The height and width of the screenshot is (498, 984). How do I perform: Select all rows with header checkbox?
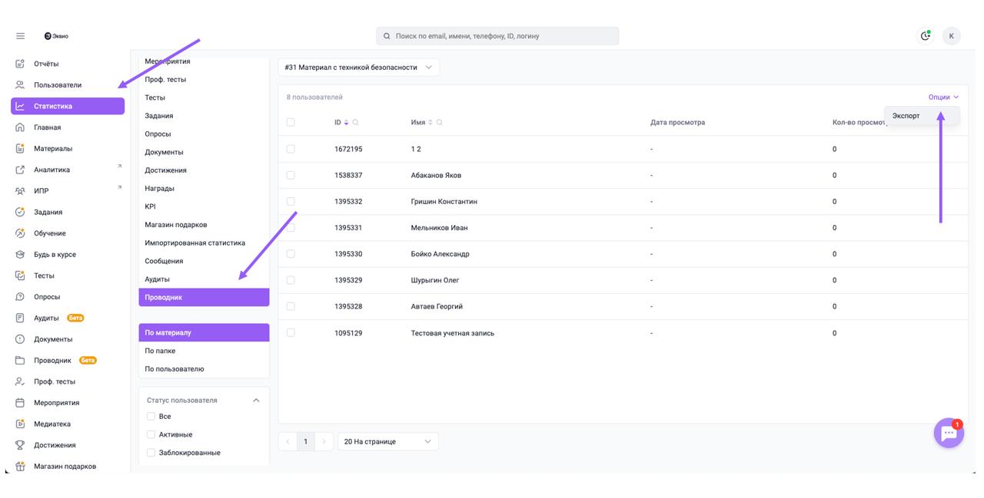point(291,123)
